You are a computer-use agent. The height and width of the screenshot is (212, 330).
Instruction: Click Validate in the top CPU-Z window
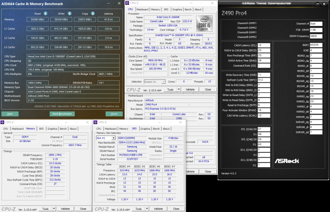[x=190, y=89]
